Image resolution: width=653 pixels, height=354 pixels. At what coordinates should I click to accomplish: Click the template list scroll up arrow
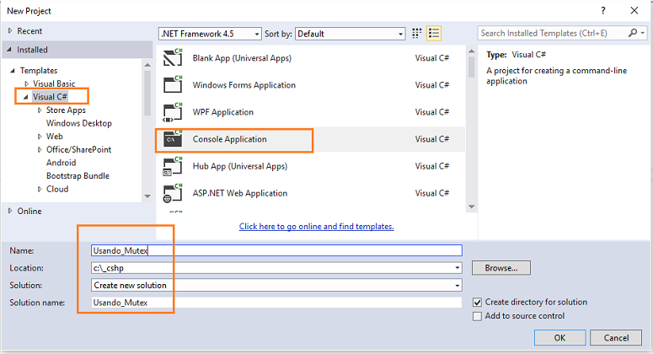tap(472, 51)
